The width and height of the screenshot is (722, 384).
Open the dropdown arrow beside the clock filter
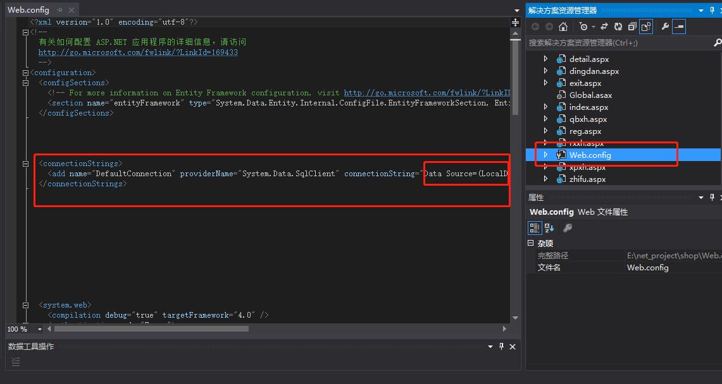coord(594,27)
